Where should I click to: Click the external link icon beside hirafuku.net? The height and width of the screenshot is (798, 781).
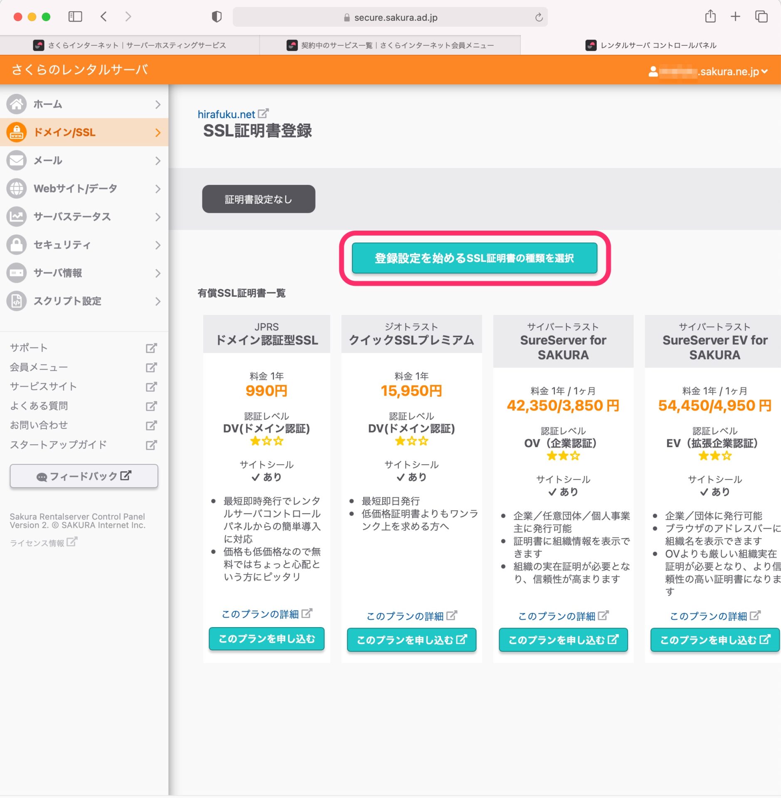[263, 113]
